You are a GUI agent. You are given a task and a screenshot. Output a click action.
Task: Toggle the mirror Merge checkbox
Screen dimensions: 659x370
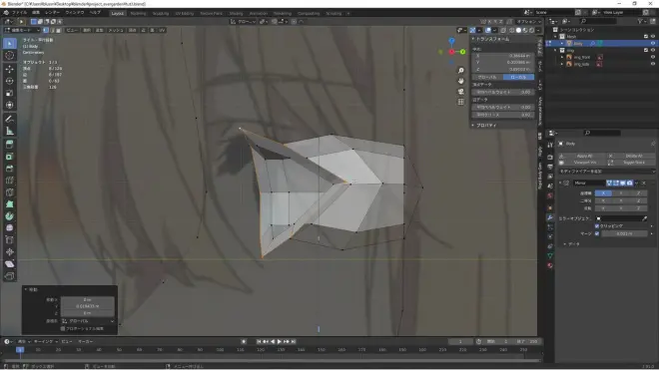tap(597, 233)
